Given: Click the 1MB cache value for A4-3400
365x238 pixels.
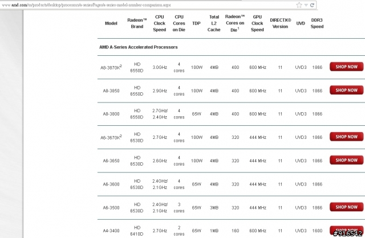Looking at the screenshot, I should click(214, 231).
